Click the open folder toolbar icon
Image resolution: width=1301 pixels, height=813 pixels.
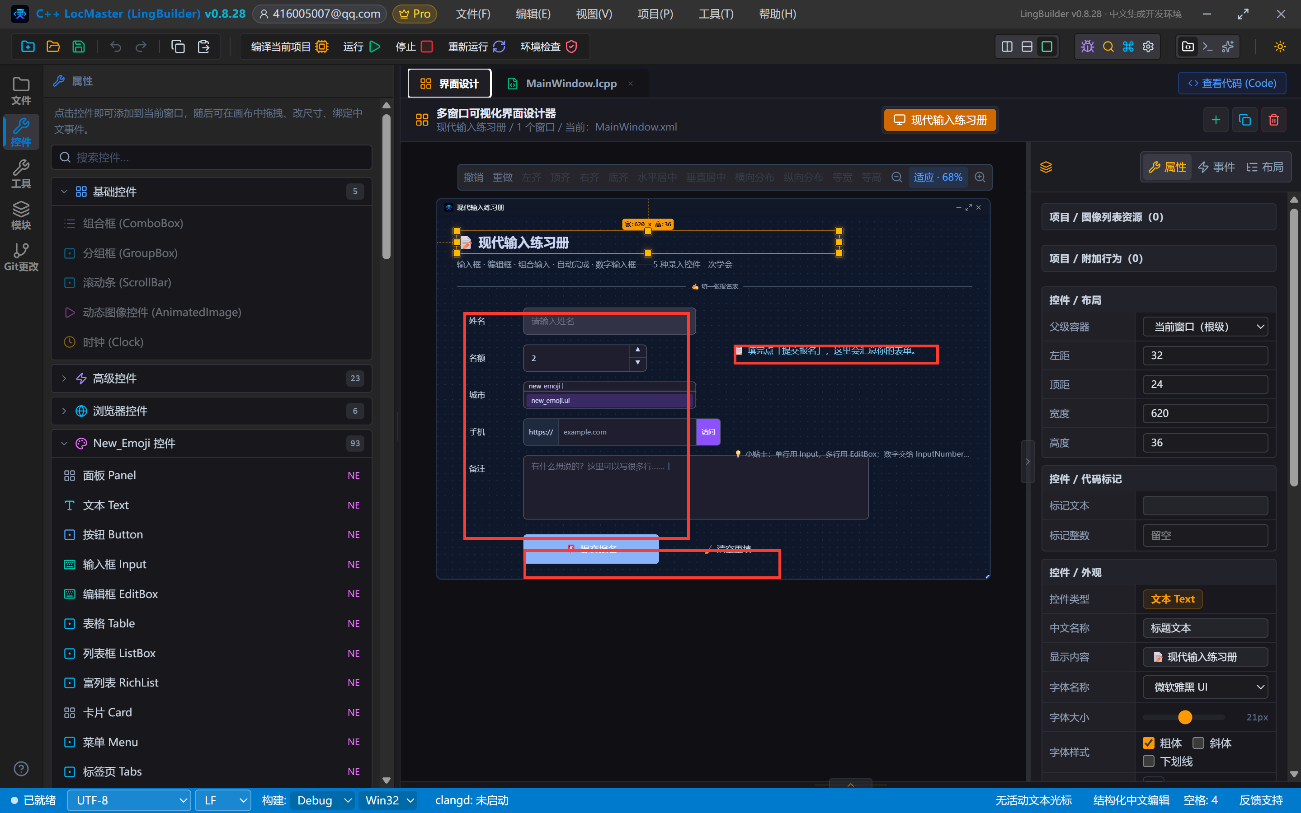point(53,47)
